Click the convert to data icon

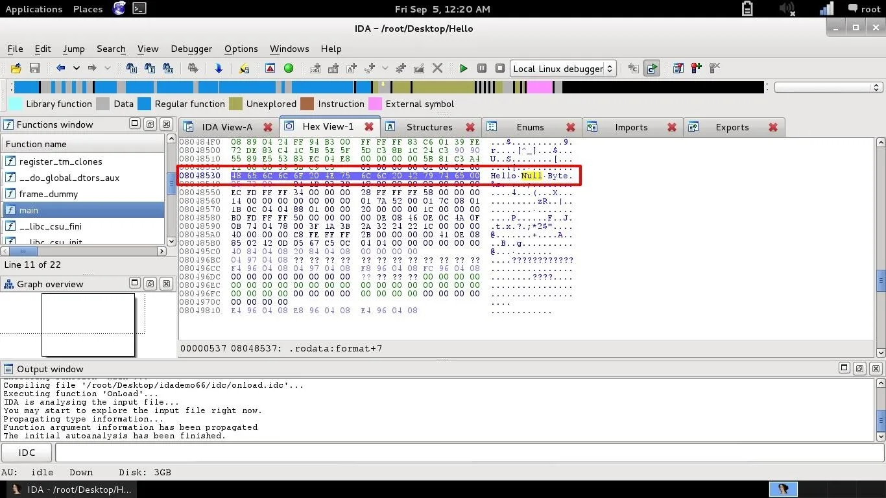333,68
